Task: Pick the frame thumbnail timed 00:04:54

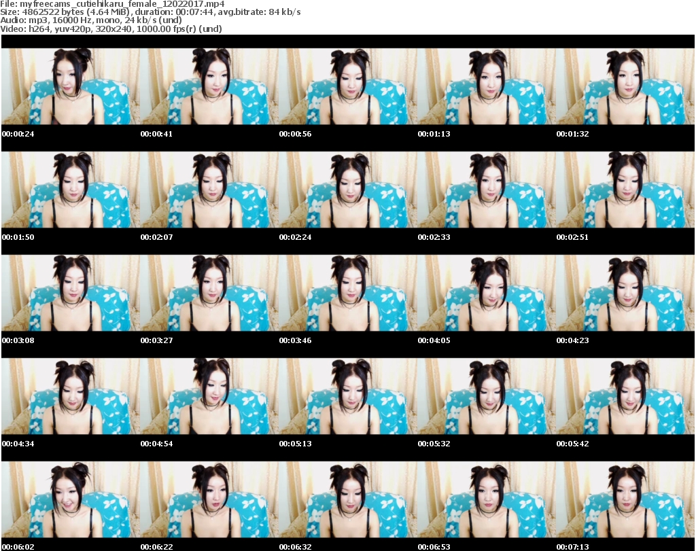Action: click(x=209, y=396)
